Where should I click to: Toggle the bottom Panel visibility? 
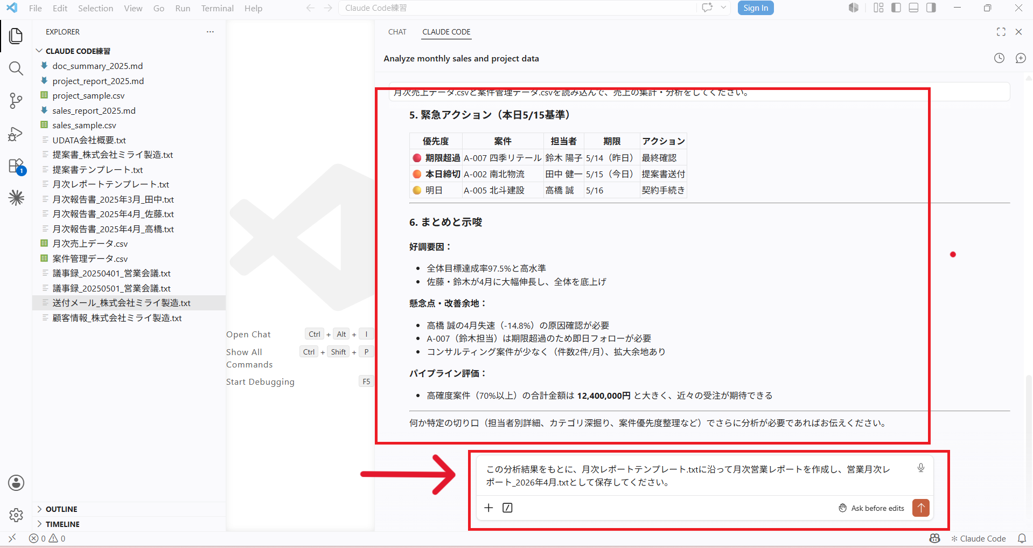(x=913, y=8)
